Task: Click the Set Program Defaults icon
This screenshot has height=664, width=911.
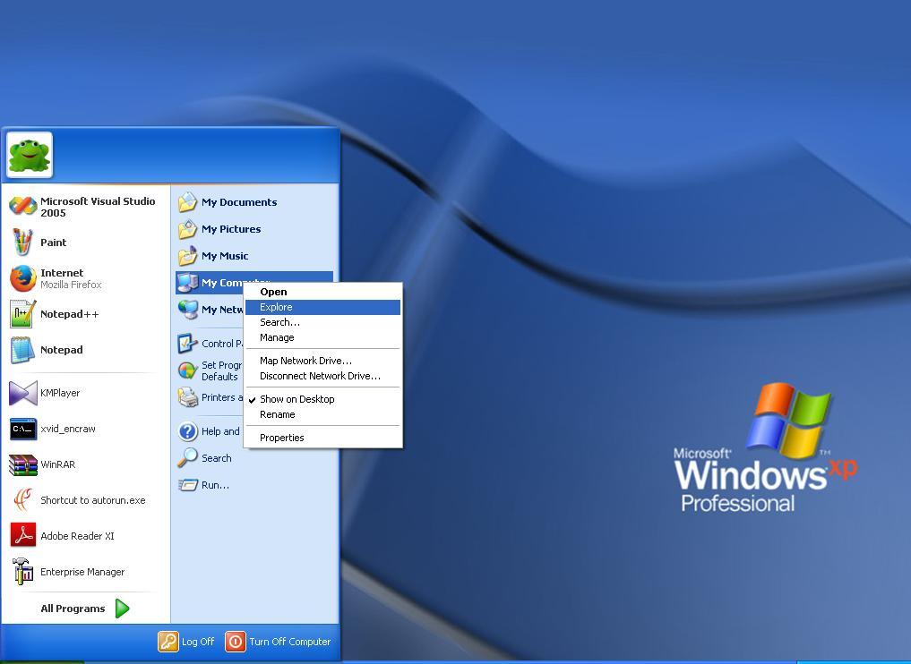Action: (x=187, y=370)
